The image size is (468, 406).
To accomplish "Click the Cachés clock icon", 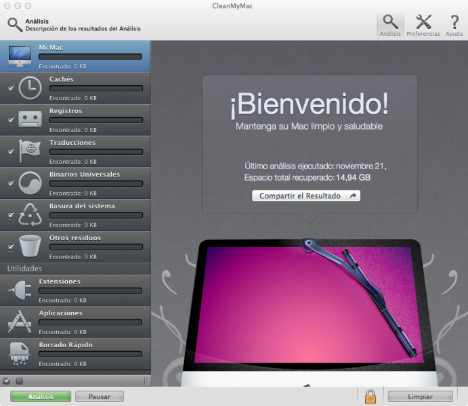I will point(30,88).
